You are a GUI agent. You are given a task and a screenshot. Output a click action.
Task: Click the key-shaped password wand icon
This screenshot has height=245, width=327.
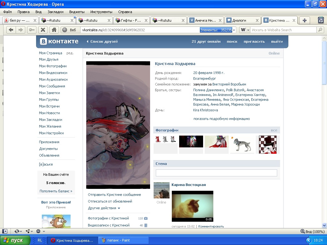32,30
